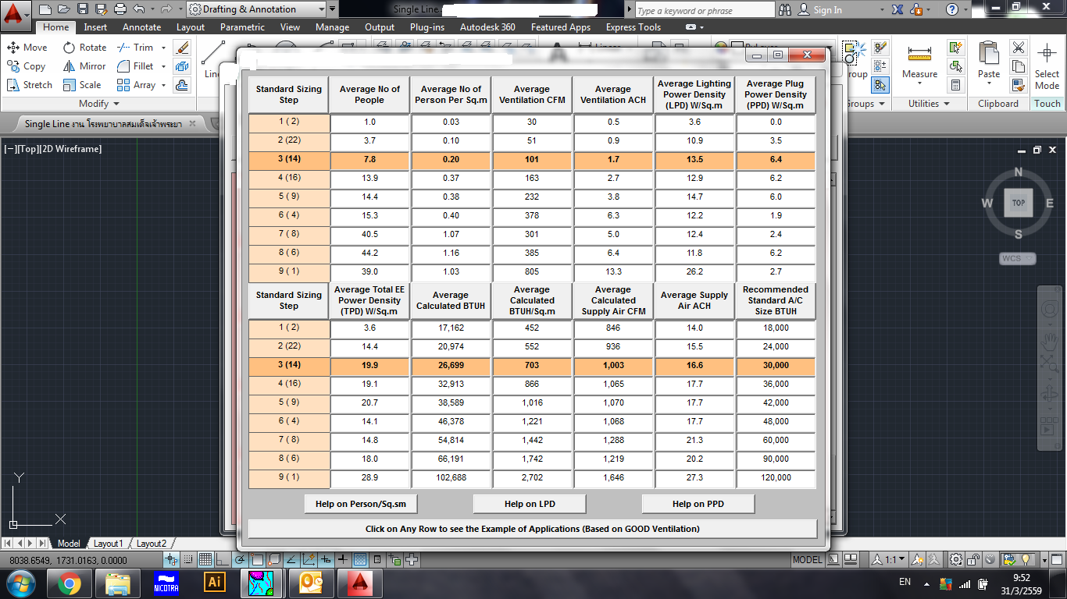Viewport: 1067px width, 599px height.
Task: Select the Stretch tool
Action: tap(29, 85)
